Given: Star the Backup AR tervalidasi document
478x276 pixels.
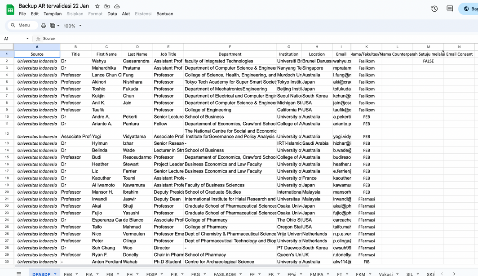Looking at the screenshot, I should (x=97, y=7).
